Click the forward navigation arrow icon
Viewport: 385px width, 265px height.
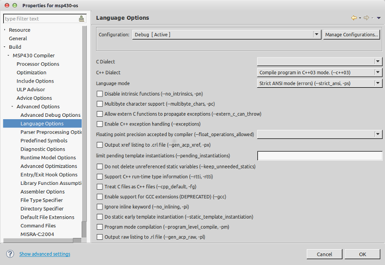366,18
